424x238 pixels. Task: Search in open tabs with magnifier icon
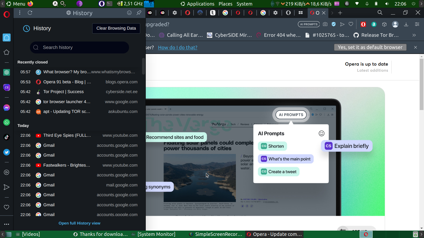pos(380,13)
